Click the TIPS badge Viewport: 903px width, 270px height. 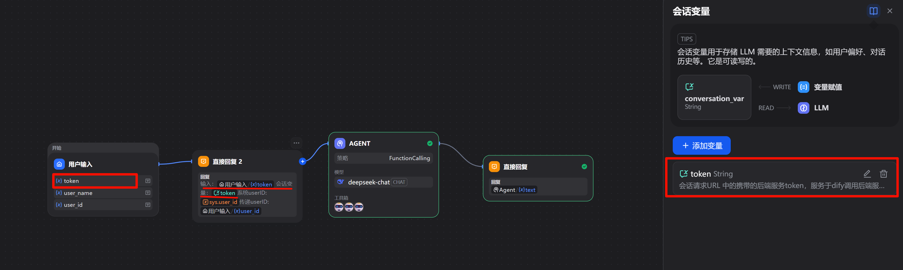click(x=686, y=39)
